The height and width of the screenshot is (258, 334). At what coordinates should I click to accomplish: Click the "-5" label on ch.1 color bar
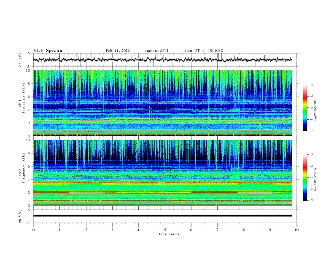pyautogui.click(x=311, y=108)
